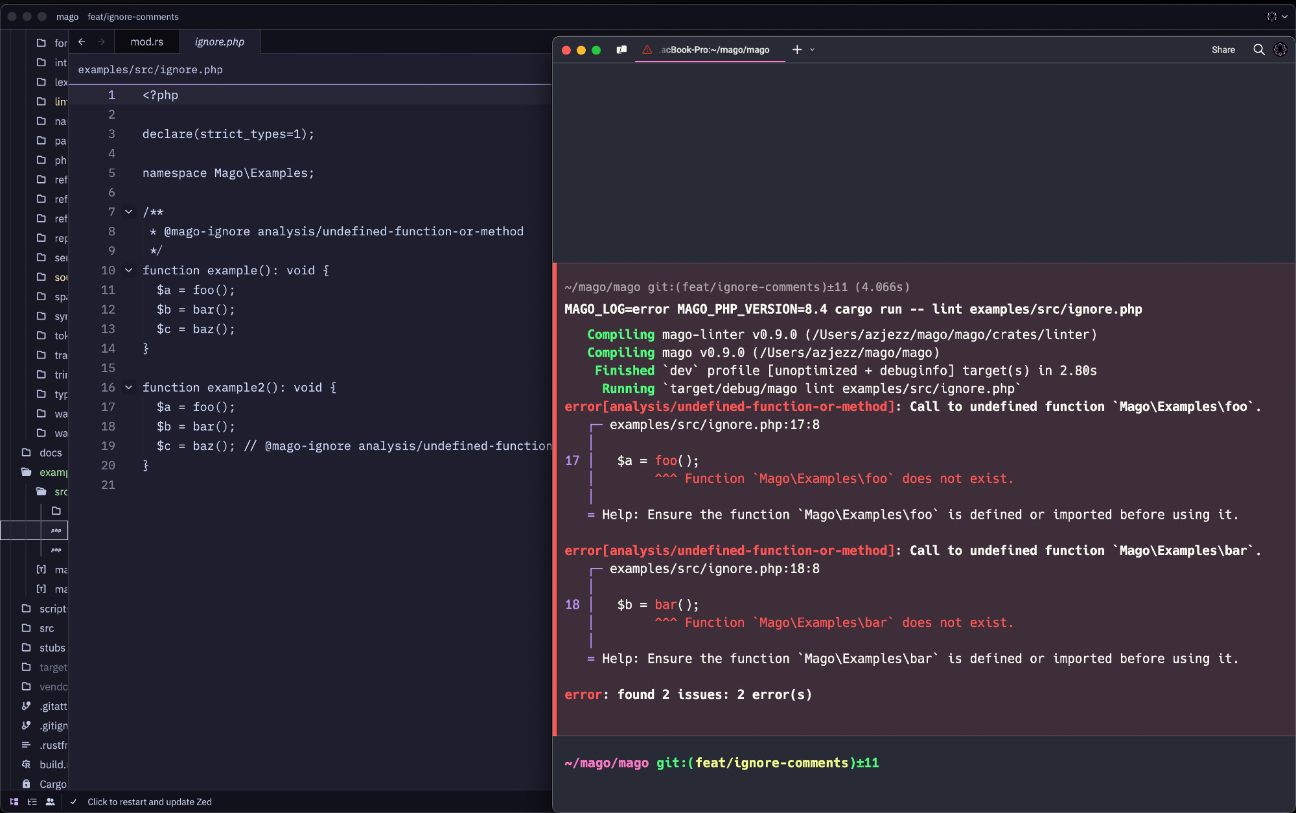The width and height of the screenshot is (1296, 813).
Task: Expand the docs folder
Action: (43, 453)
